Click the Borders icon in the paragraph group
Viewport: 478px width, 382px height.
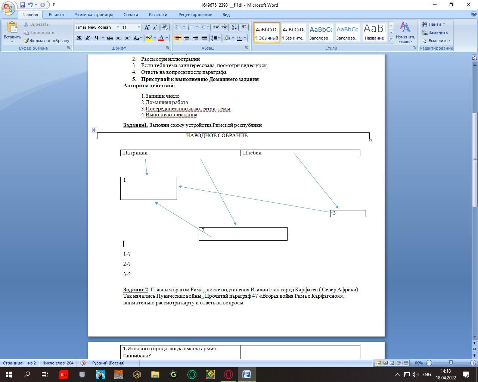coord(240,38)
